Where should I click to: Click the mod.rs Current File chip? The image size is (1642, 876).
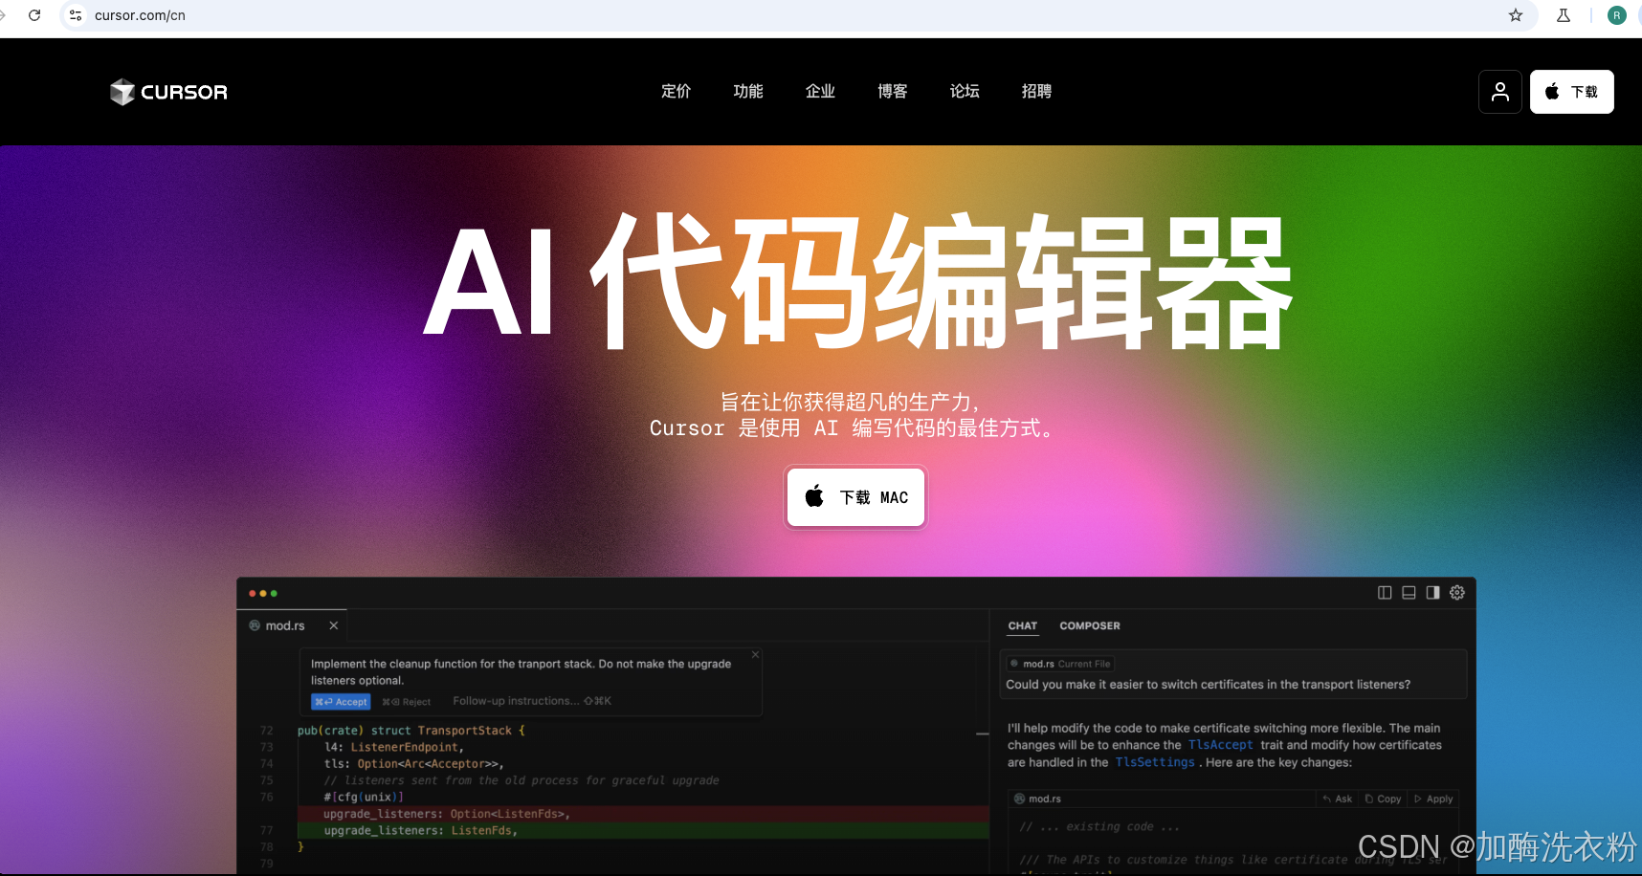point(1060,664)
